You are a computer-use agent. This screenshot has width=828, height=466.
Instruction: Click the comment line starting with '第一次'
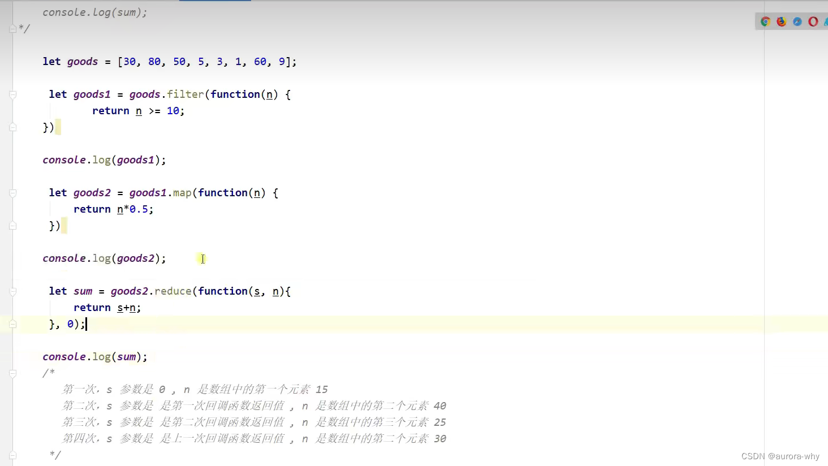(195, 390)
